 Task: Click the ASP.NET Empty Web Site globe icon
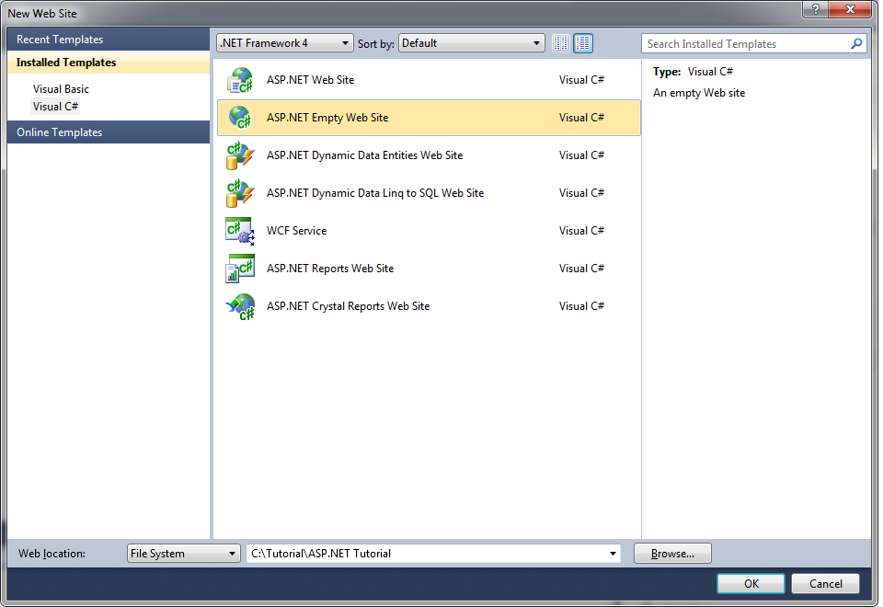(x=240, y=118)
